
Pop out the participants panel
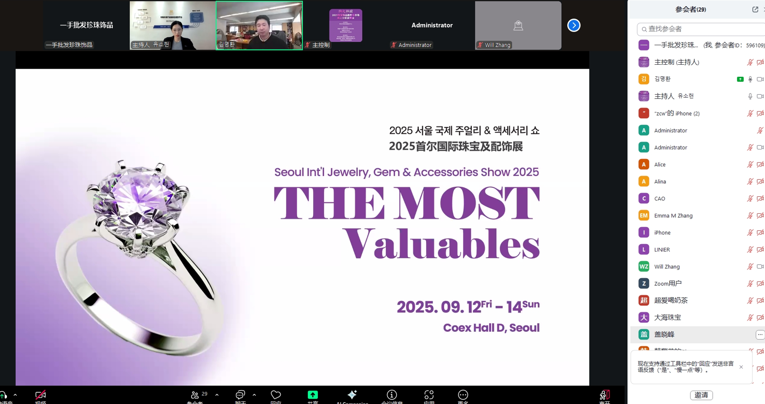click(755, 10)
